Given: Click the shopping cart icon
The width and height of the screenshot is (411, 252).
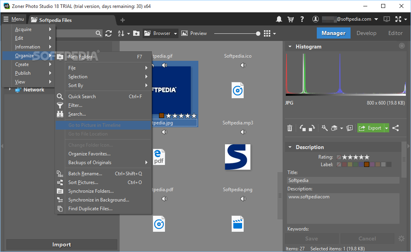Looking at the screenshot, I should [x=291, y=19].
